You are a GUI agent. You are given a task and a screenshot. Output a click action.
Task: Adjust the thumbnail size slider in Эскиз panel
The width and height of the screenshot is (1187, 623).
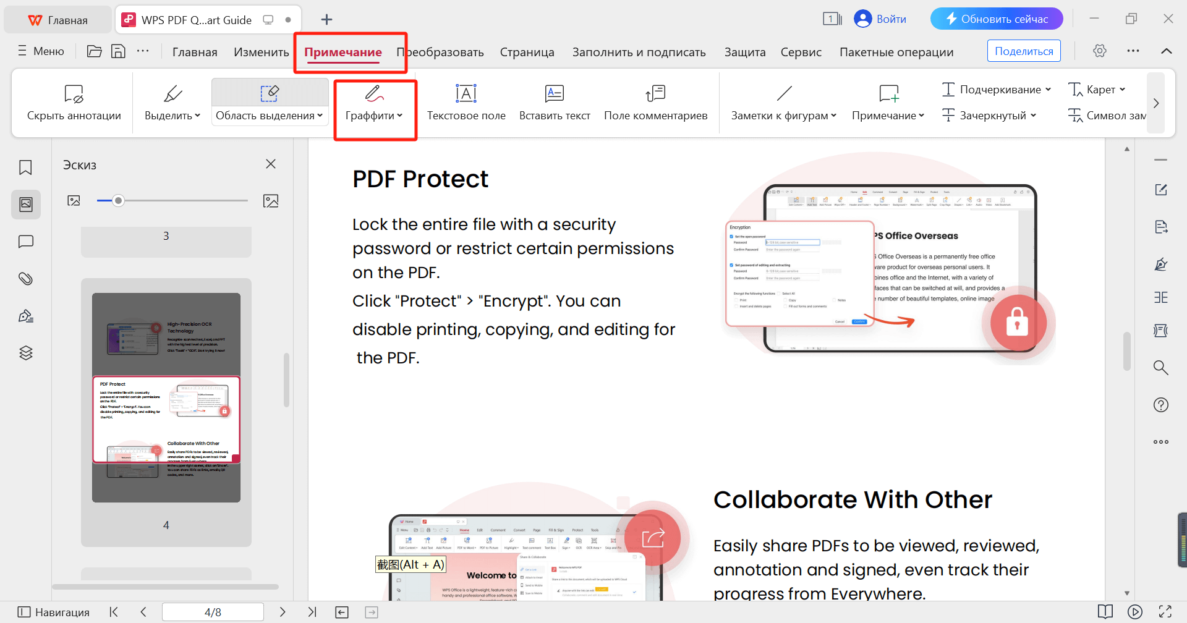(x=117, y=200)
